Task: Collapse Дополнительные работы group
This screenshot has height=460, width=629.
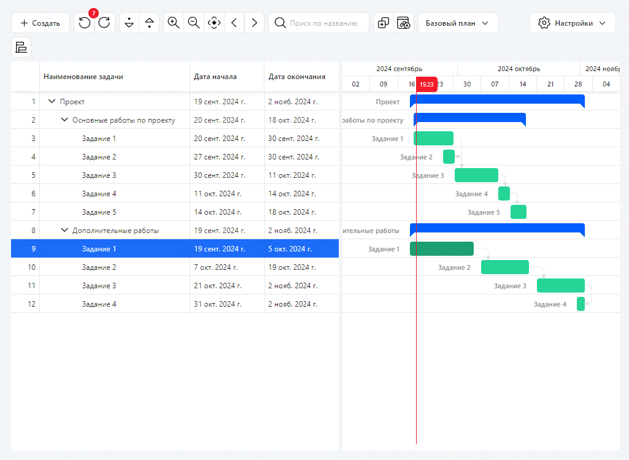Action: [64, 230]
